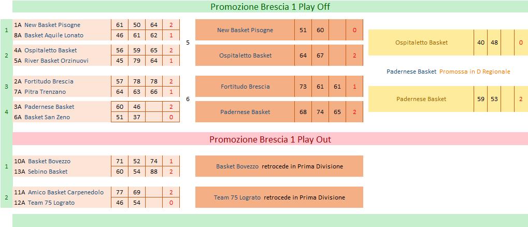This screenshot has height=227, width=528.
Task: Select River Basket Orzinuovi's score of 79
Action: [x=137, y=61]
